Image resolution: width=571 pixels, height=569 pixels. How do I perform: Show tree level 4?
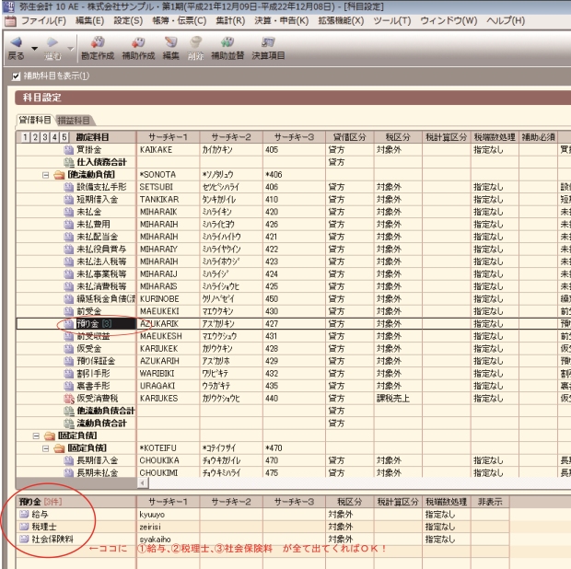click(x=54, y=137)
